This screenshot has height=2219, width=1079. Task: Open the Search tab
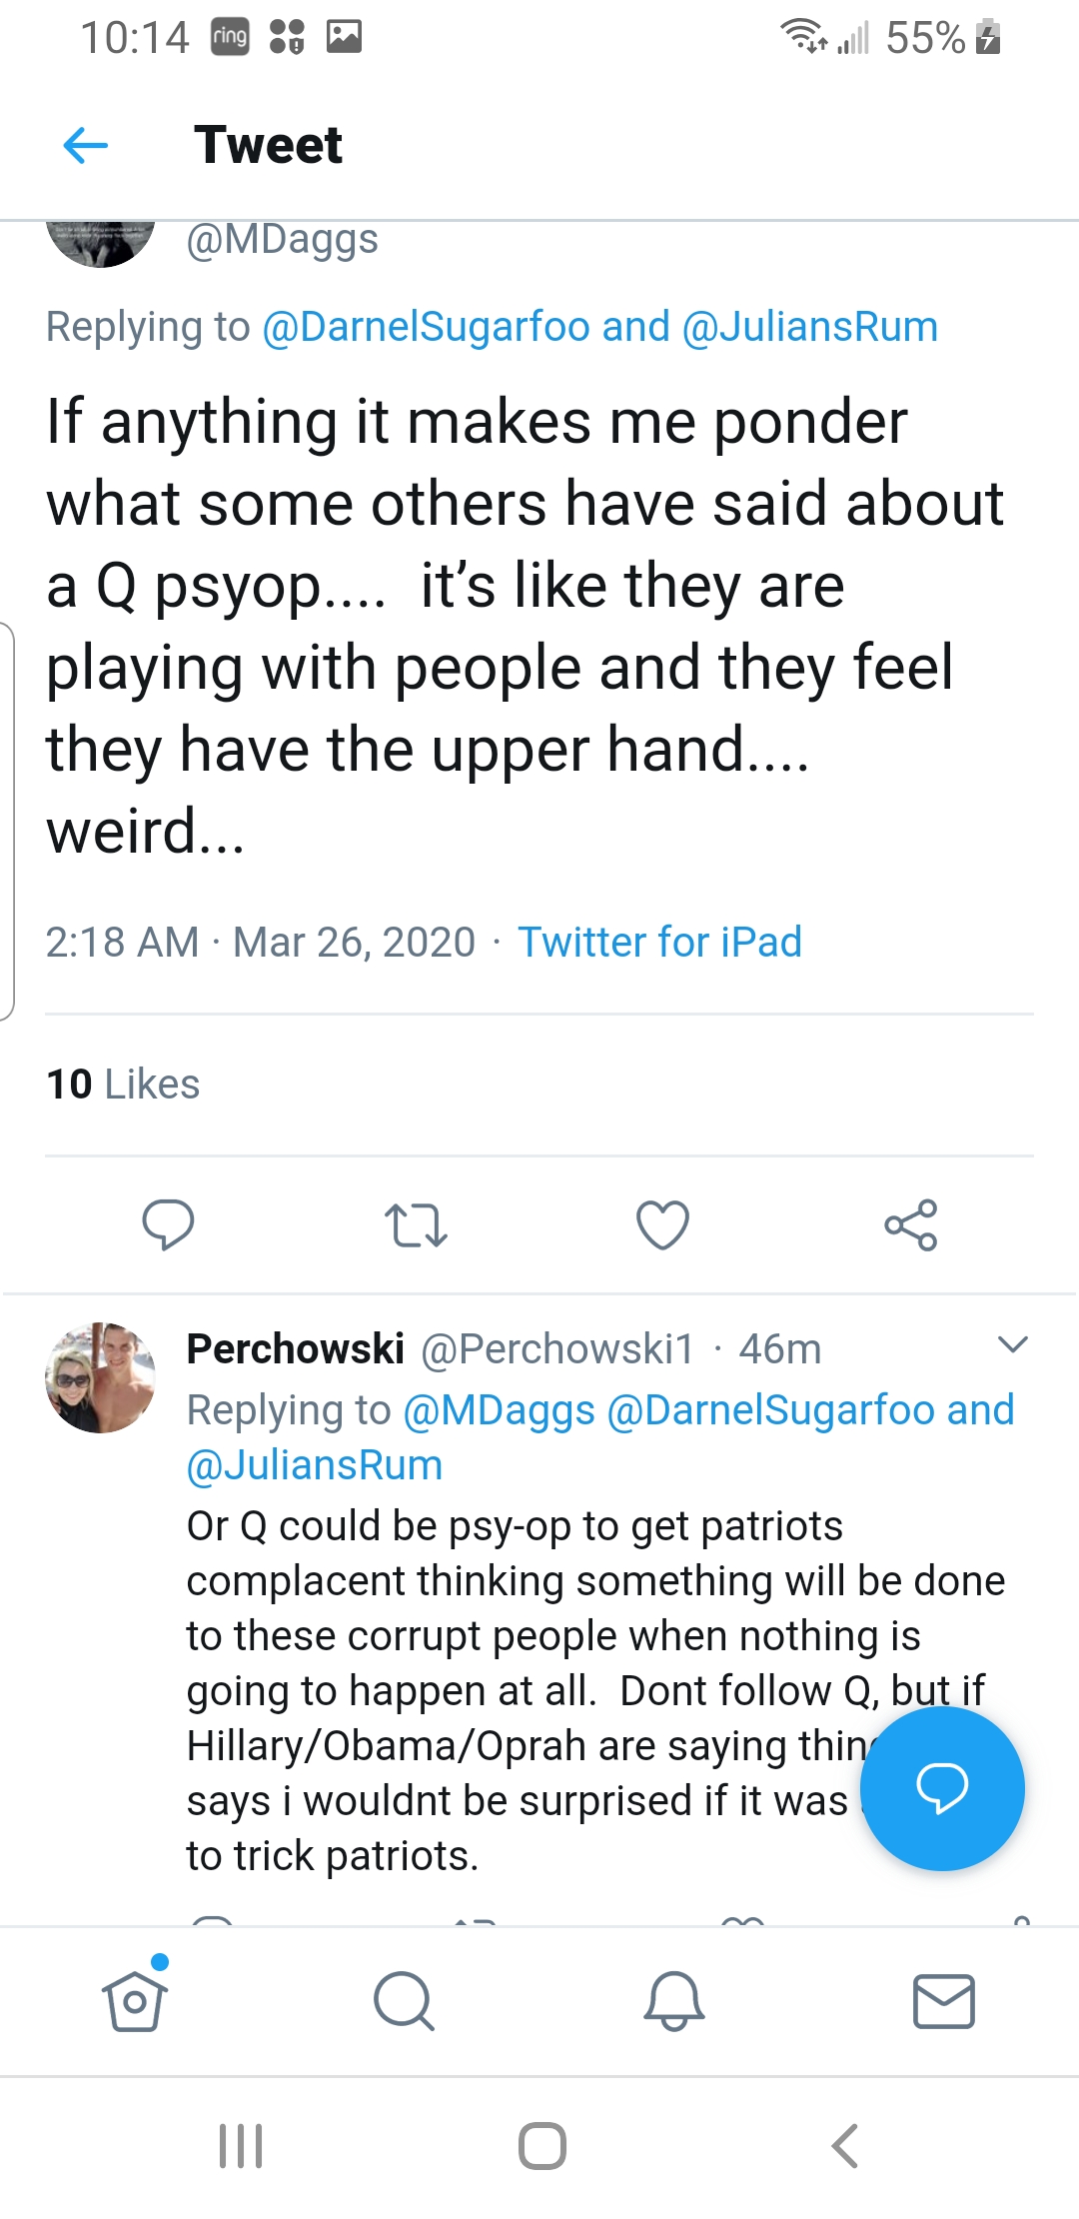404,2001
